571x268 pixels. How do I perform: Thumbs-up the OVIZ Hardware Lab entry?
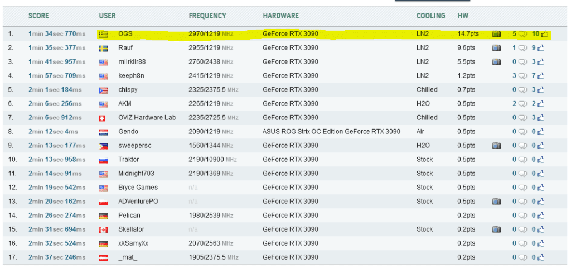click(x=540, y=118)
